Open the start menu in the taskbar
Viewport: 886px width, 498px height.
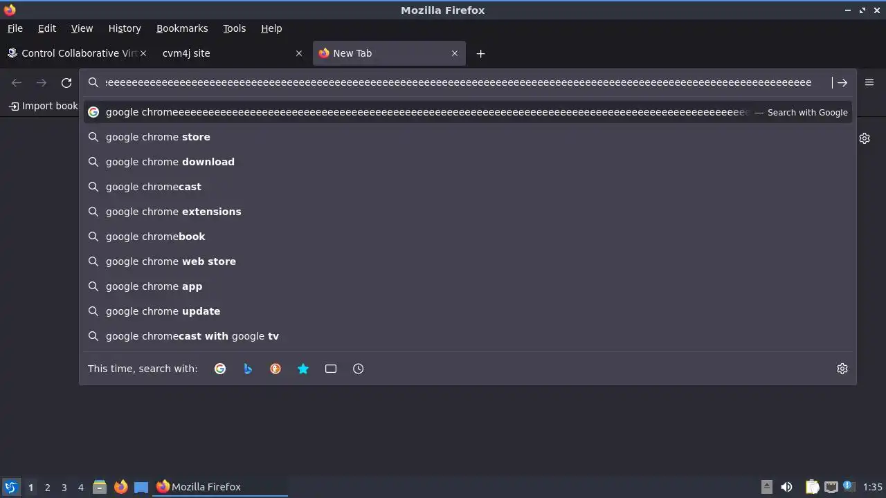pos(10,487)
